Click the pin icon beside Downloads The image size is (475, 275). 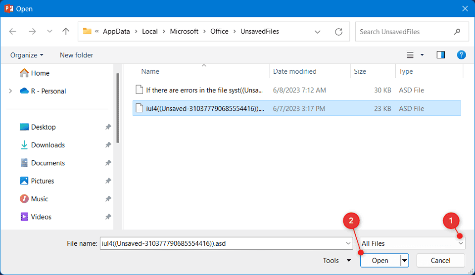108,145
